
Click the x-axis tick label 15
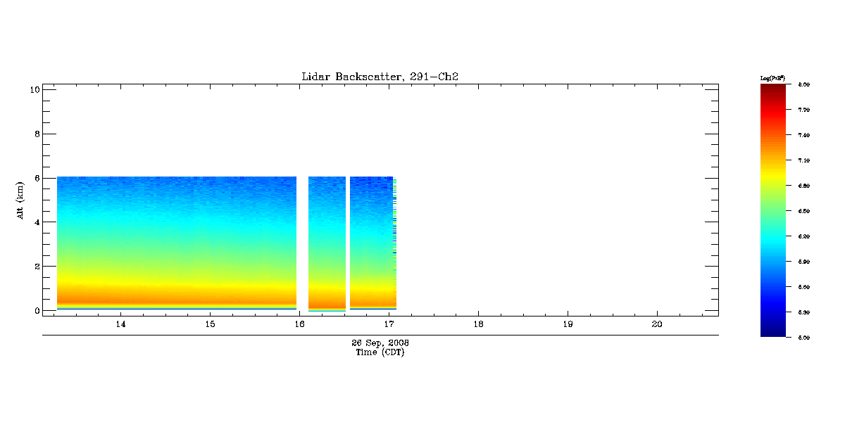click(210, 324)
